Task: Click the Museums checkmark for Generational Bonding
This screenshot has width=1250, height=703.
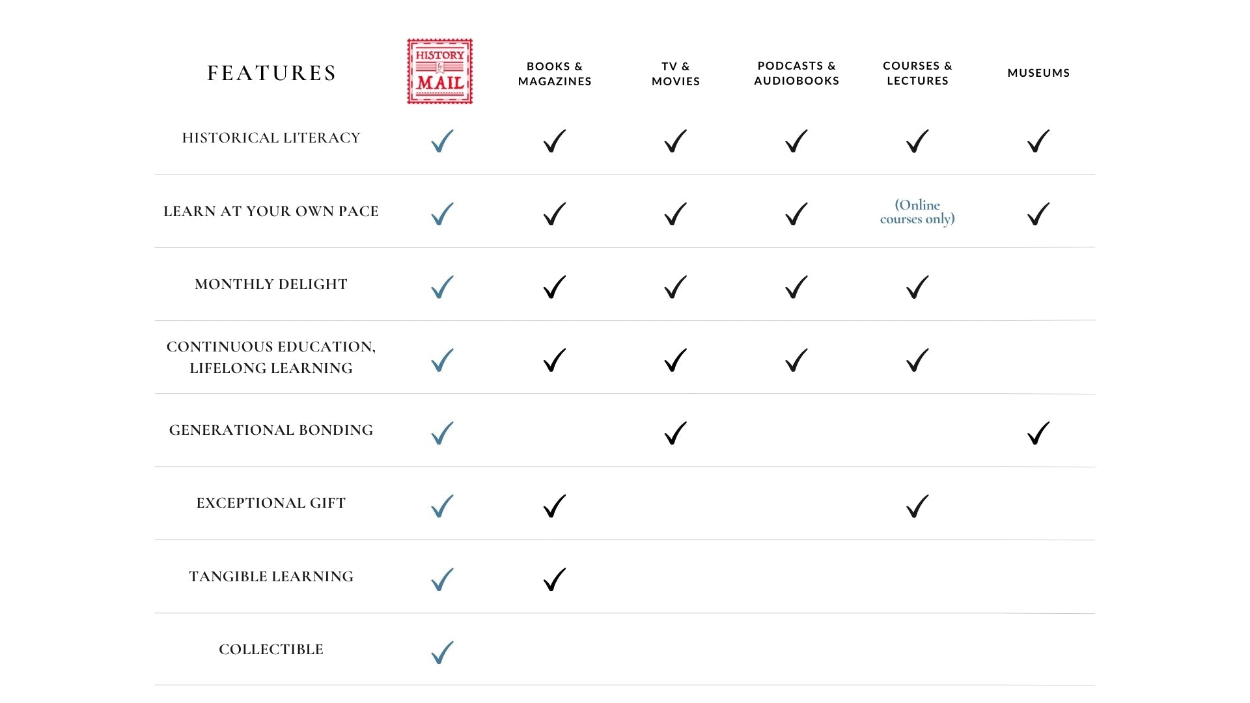Action: pos(1038,433)
